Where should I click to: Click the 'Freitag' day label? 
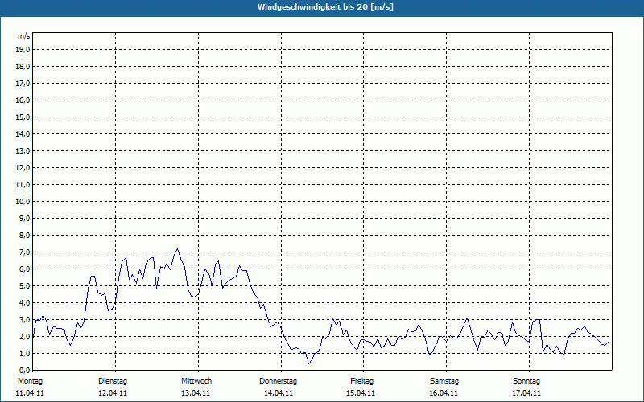pyautogui.click(x=361, y=381)
